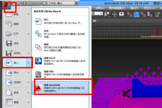162x108 pixels.
Task: Toggle the Spinner Snap button
Action: pyautogui.click(x=150, y=14)
